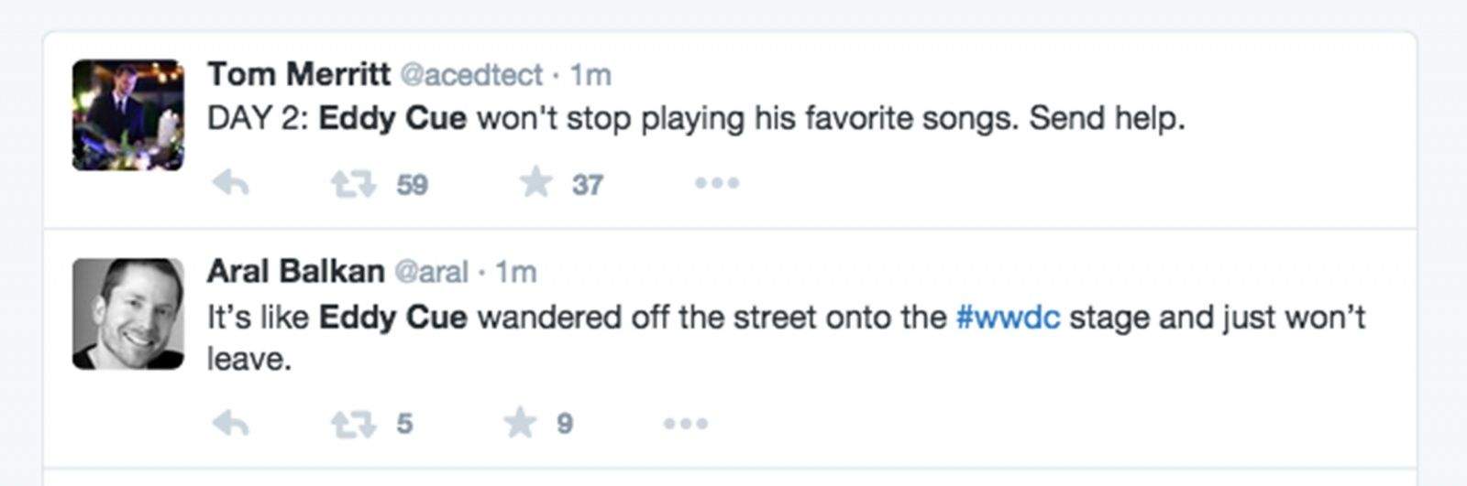Image resolution: width=1467 pixels, height=486 pixels.
Task: Favorite Aral Balkan's tweet with star
Action: click(520, 422)
